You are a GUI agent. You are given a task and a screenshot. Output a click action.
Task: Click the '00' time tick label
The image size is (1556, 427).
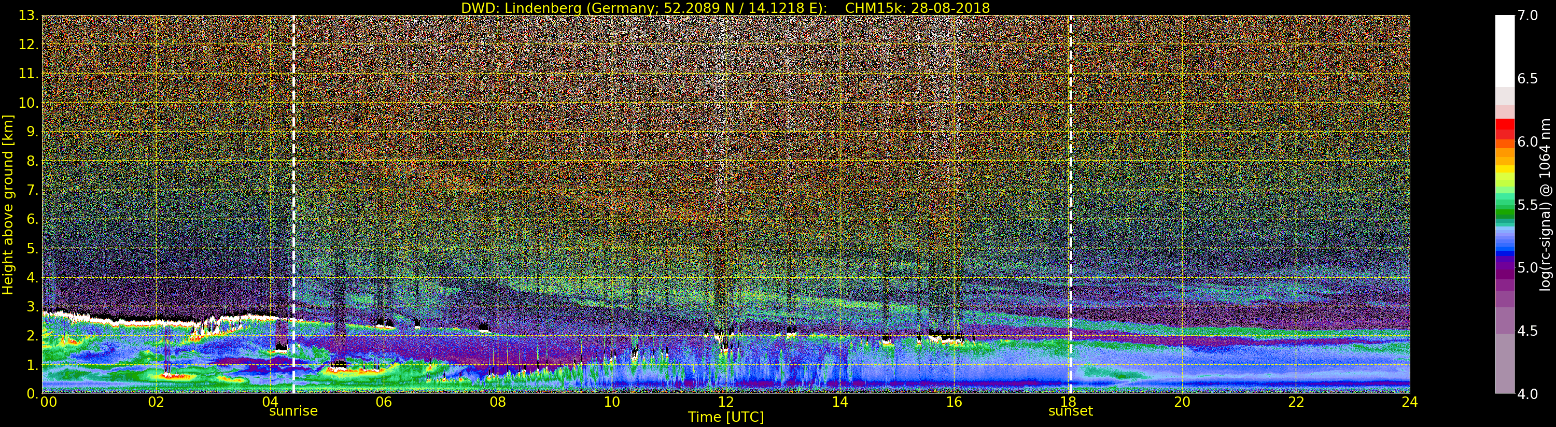click(48, 402)
